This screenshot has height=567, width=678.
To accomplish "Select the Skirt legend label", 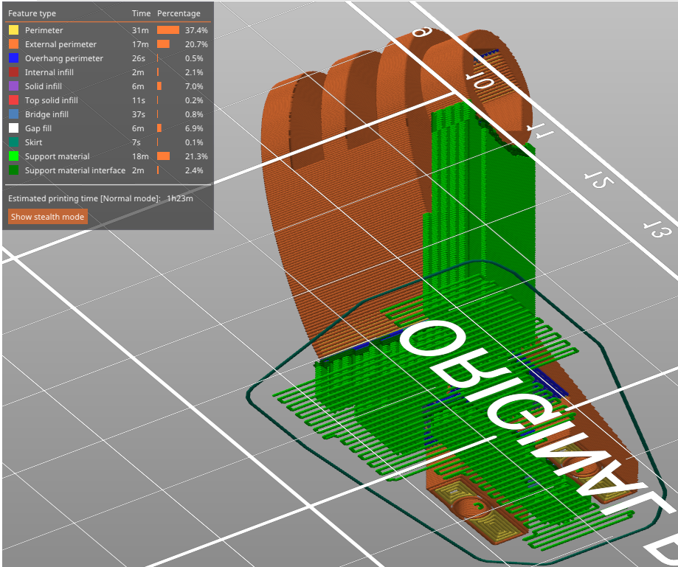I will [33, 142].
